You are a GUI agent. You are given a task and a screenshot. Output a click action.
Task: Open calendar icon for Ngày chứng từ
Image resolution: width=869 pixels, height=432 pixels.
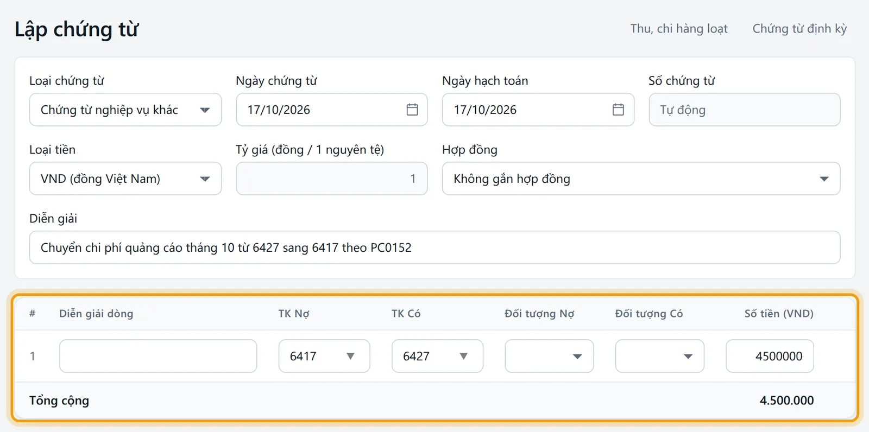pos(412,110)
